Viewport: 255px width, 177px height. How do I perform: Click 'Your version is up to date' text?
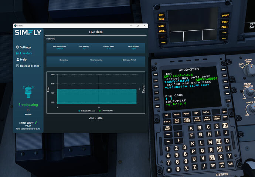click(28, 129)
